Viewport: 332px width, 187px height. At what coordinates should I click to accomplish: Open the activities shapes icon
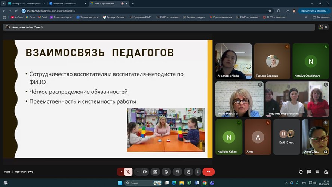point(317,172)
